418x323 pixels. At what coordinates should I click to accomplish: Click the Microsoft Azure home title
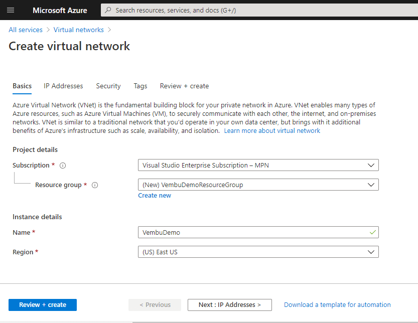click(x=60, y=11)
